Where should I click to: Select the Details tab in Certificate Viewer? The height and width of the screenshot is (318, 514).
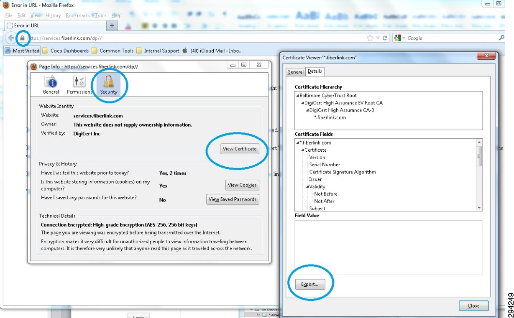[315, 71]
